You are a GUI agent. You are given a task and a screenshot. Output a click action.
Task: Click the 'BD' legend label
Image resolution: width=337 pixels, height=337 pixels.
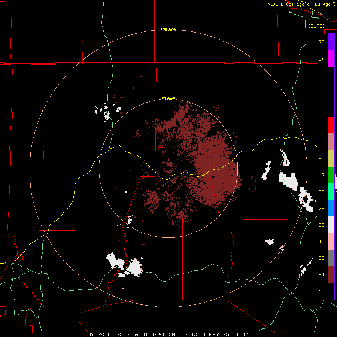[x=321, y=159]
